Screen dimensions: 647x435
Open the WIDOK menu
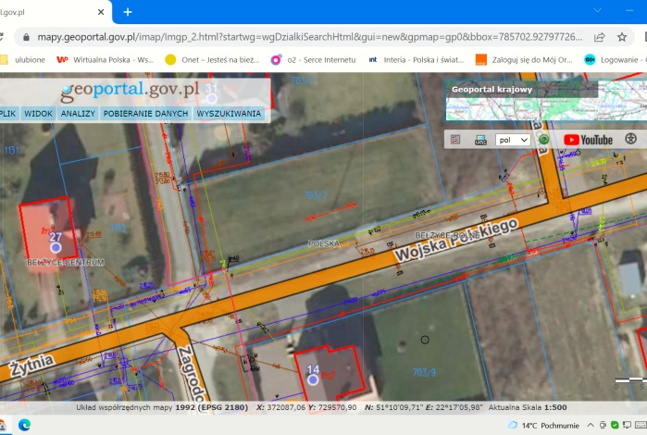[x=38, y=114]
